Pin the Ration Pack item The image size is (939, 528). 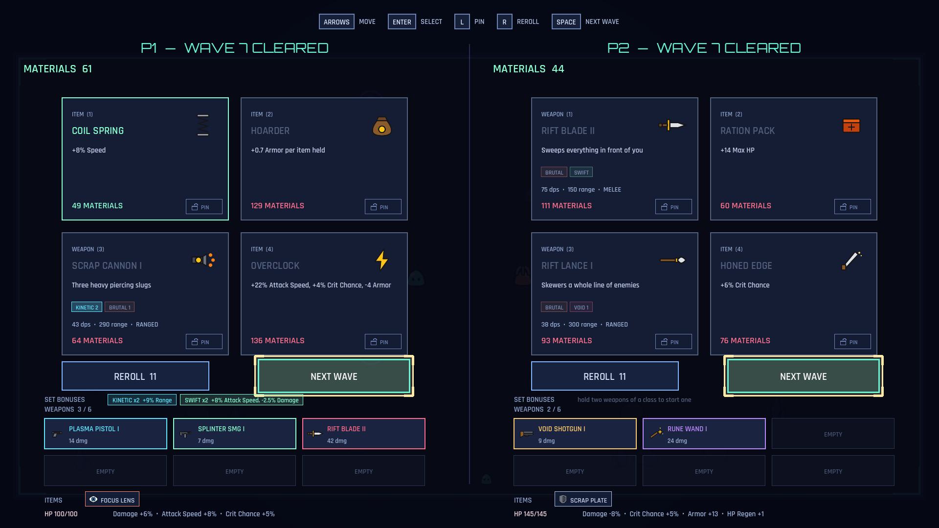(x=852, y=207)
